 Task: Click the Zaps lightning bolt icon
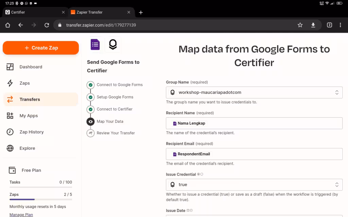10,83
